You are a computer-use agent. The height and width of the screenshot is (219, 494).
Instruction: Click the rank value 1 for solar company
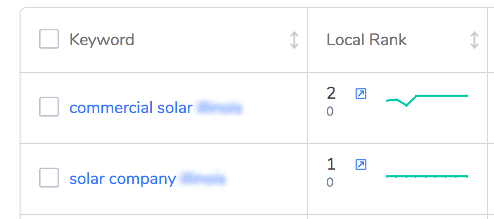coord(331,165)
